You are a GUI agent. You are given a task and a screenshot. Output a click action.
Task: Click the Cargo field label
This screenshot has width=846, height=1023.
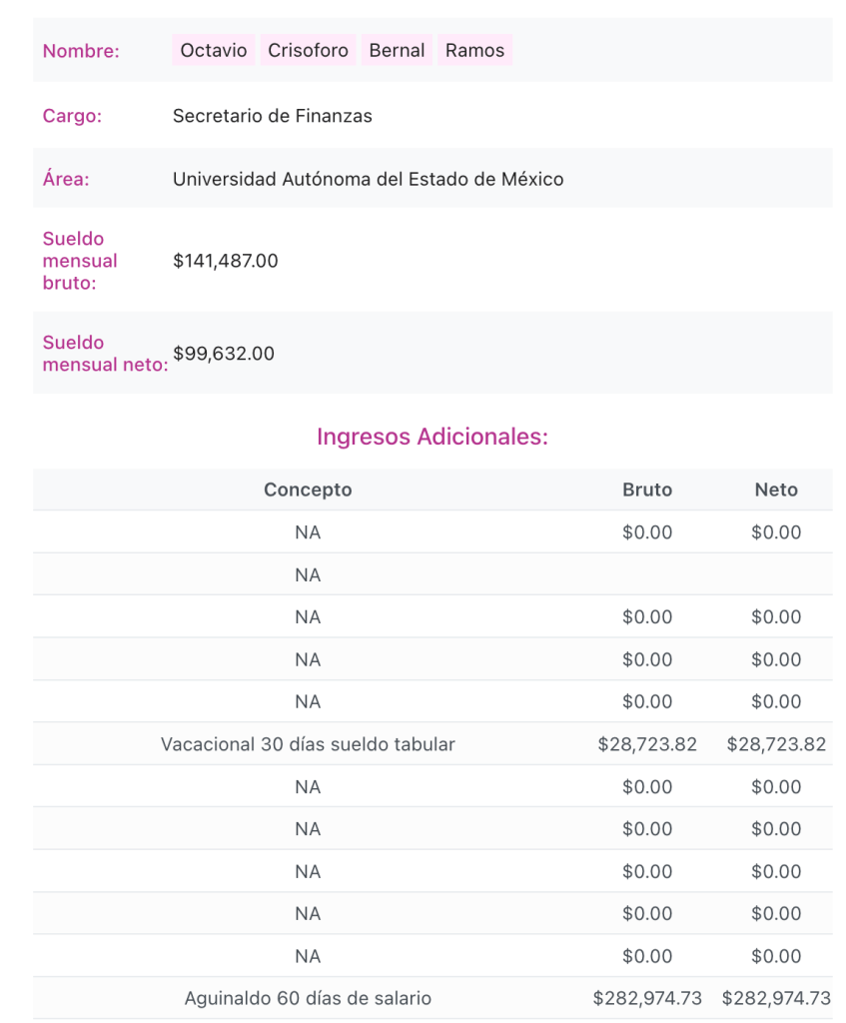click(x=72, y=116)
